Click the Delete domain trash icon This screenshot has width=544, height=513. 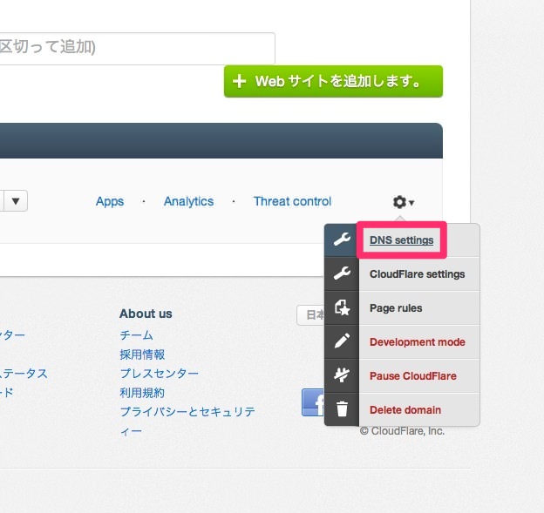(342, 409)
